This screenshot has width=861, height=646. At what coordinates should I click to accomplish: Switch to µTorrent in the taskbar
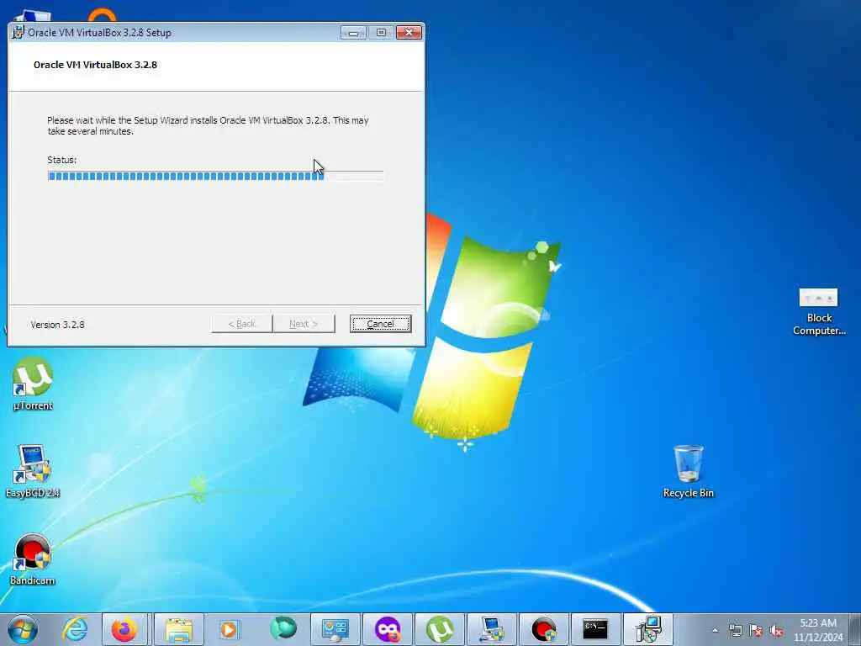click(439, 629)
